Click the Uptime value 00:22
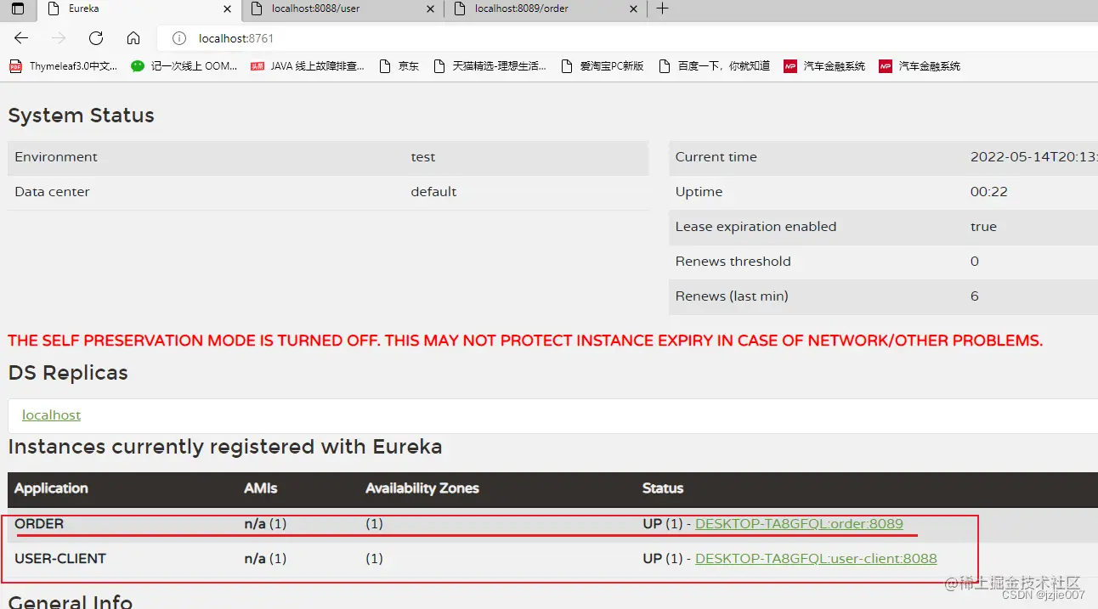 click(x=989, y=192)
